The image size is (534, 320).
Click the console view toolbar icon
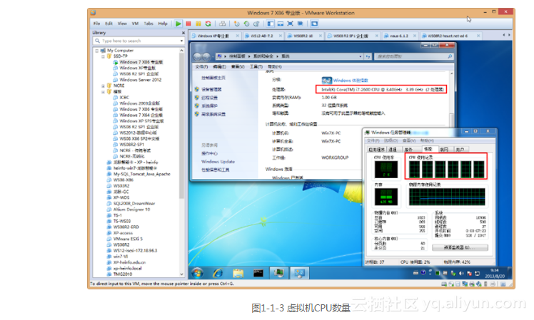pyautogui.click(x=314, y=24)
